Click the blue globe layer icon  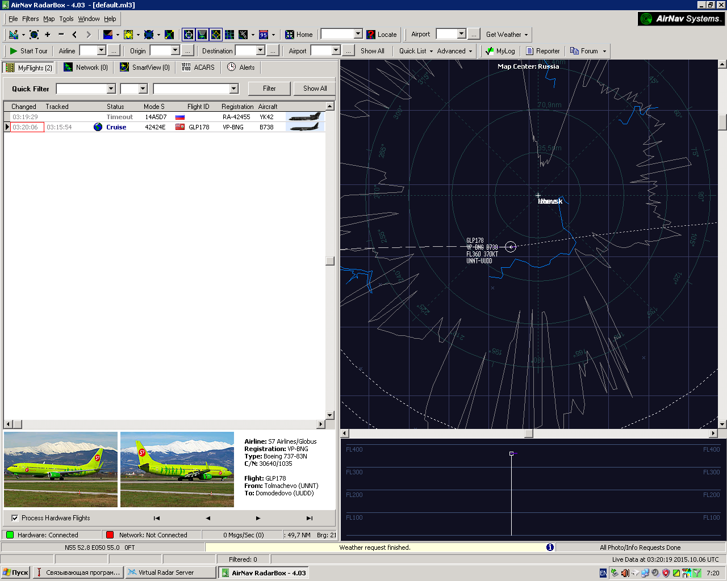(x=149, y=35)
